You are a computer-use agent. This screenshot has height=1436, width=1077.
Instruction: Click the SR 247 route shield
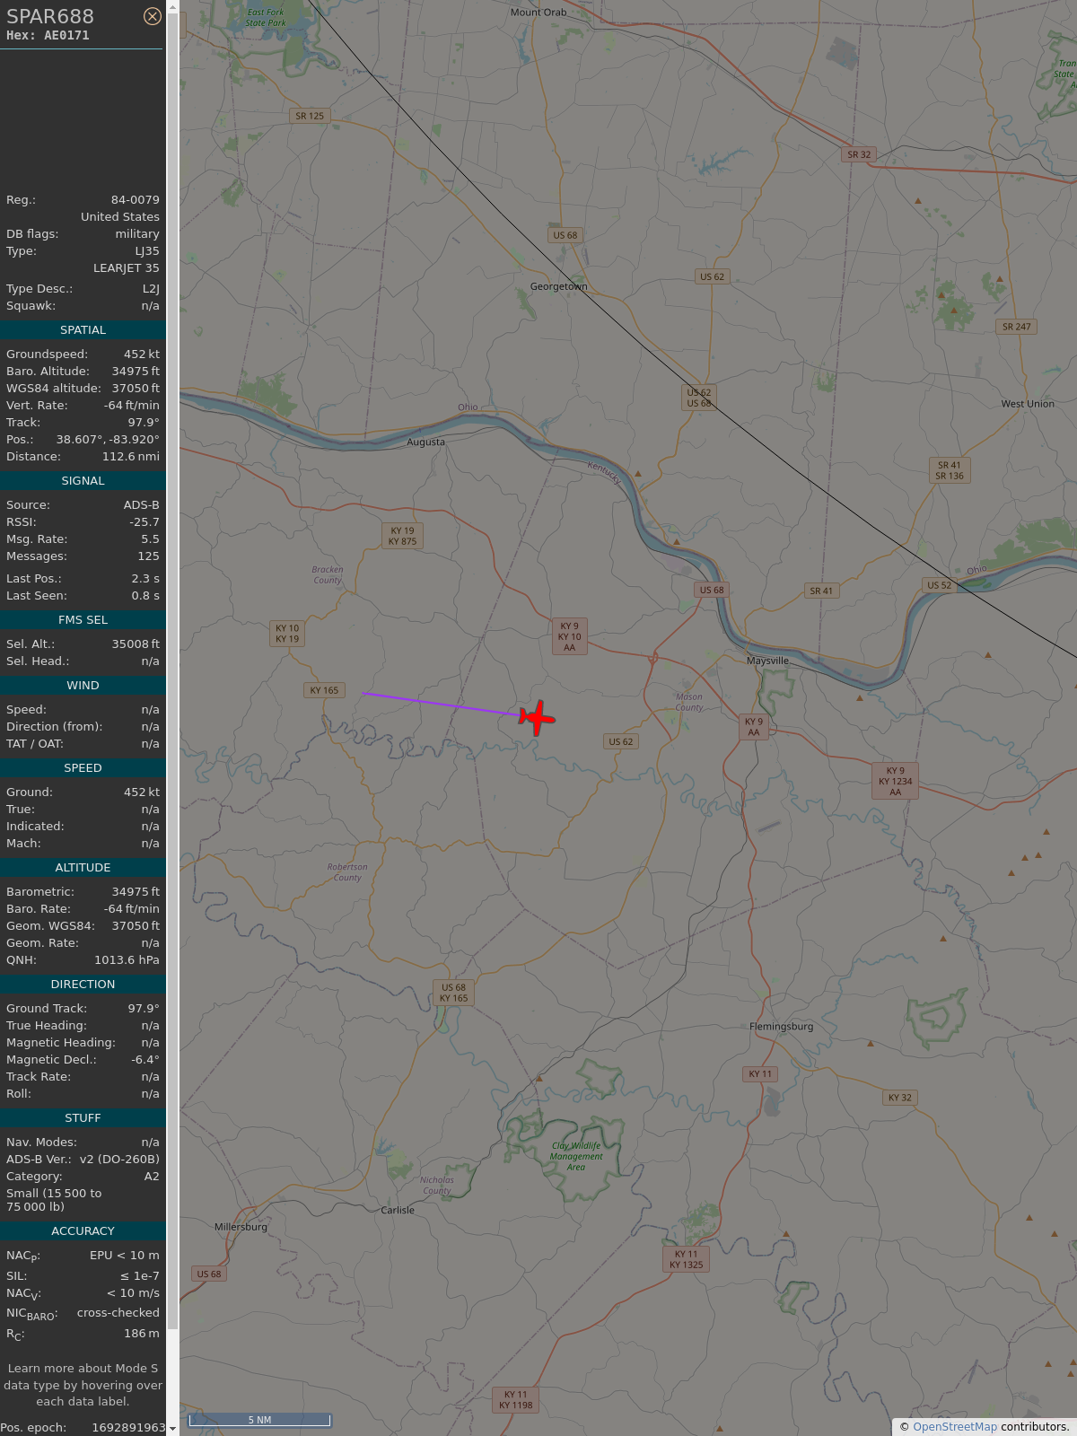[x=1017, y=327]
